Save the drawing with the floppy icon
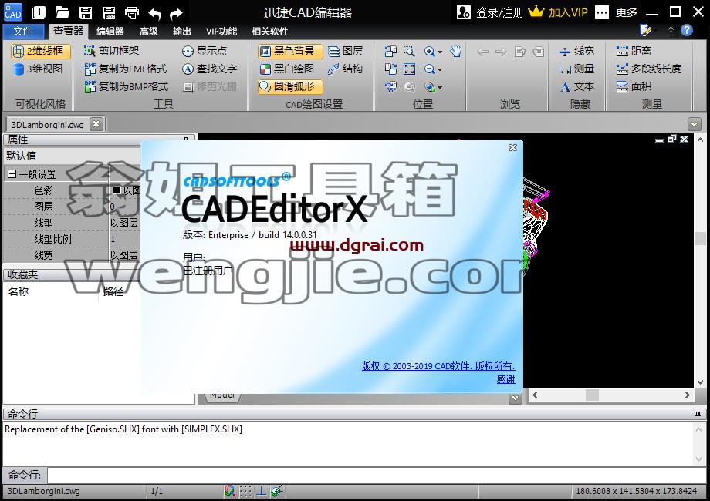 [x=85, y=12]
